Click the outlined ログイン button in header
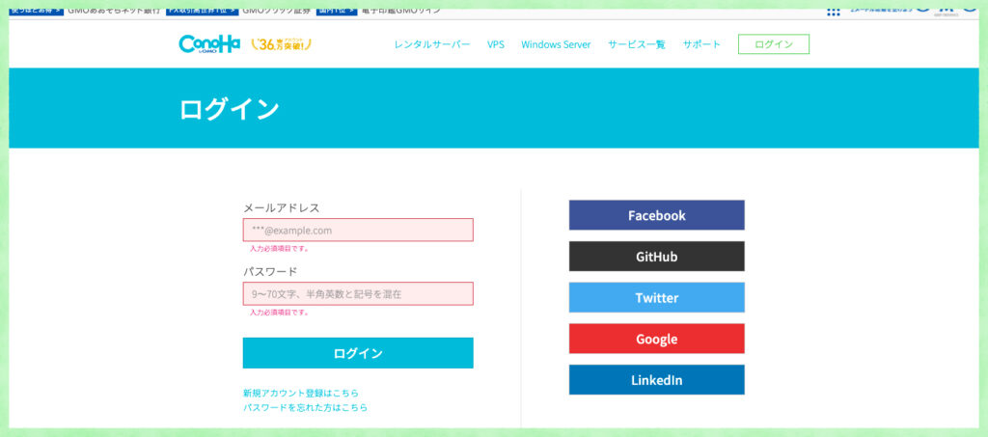 (774, 44)
